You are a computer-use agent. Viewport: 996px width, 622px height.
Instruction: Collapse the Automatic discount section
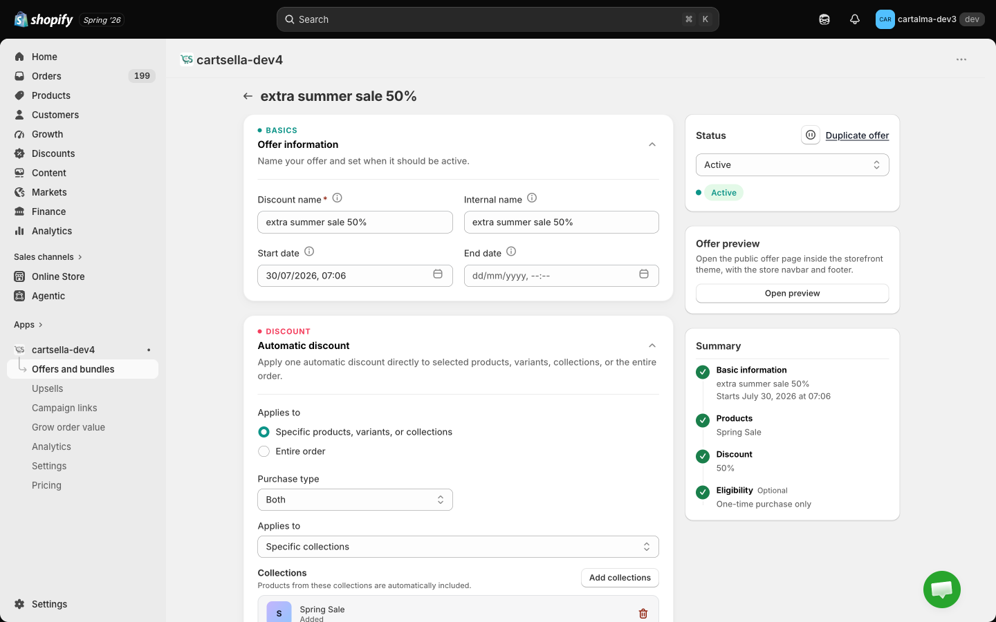coord(652,346)
